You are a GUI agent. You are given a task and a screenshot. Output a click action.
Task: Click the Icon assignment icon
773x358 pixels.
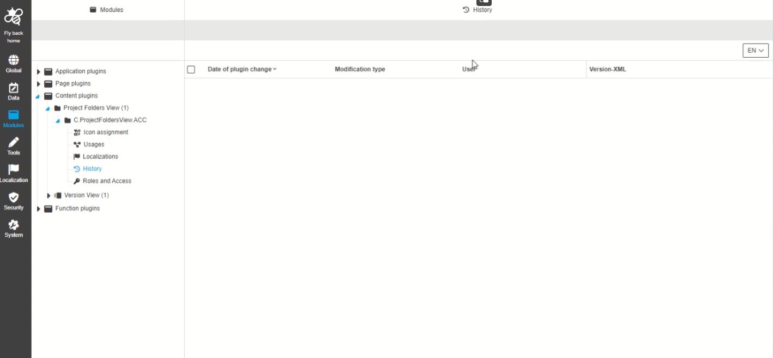coord(77,132)
